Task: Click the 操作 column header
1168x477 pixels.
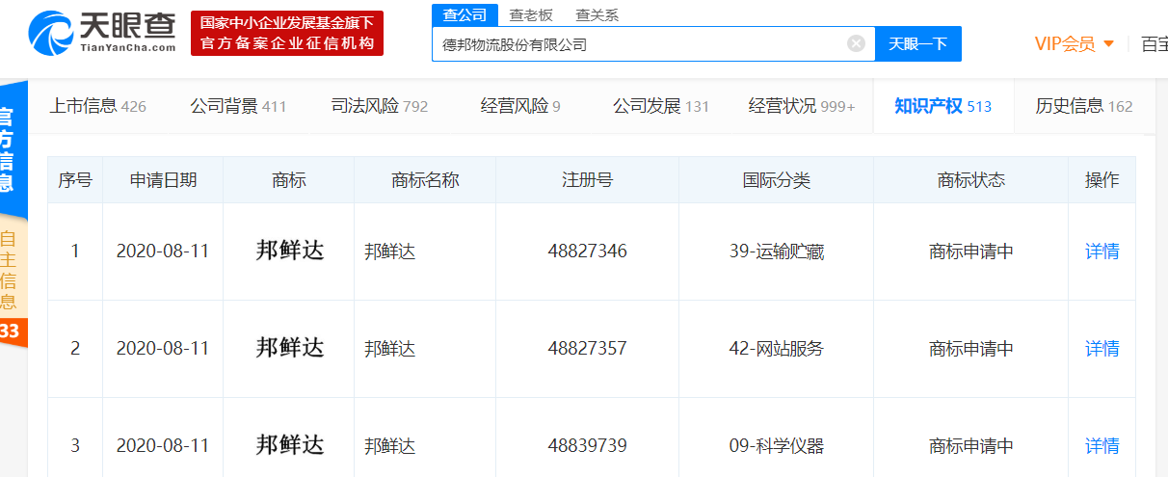Action: pyautogui.click(x=1102, y=180)
